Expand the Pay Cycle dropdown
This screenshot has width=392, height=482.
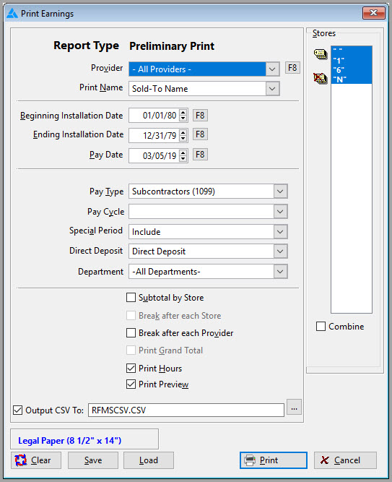point(280,212)
